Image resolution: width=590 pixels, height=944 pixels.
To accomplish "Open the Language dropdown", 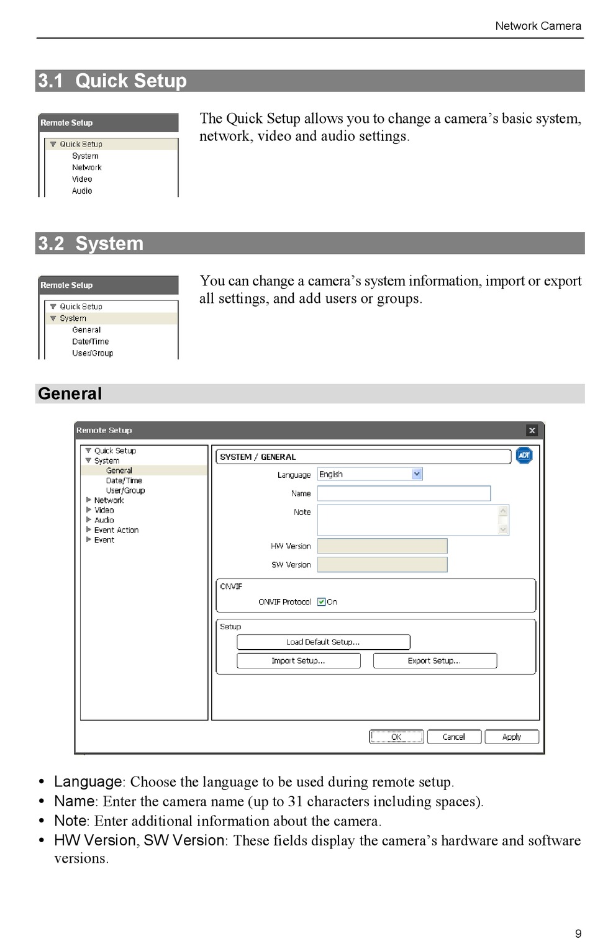I will click(x=370, y=474).
